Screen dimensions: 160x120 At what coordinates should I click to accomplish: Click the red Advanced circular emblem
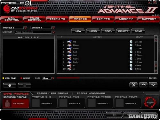coord(150,102)
